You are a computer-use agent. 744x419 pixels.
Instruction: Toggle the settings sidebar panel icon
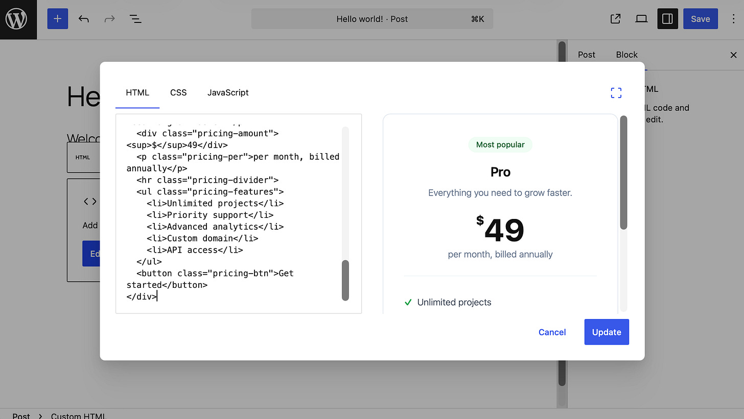point(667,19)
